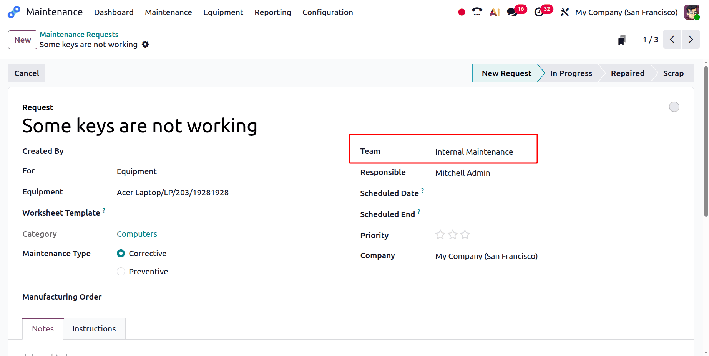Click the 1 / 3 pager counter

pyautogui.click(x=650, y=40)
